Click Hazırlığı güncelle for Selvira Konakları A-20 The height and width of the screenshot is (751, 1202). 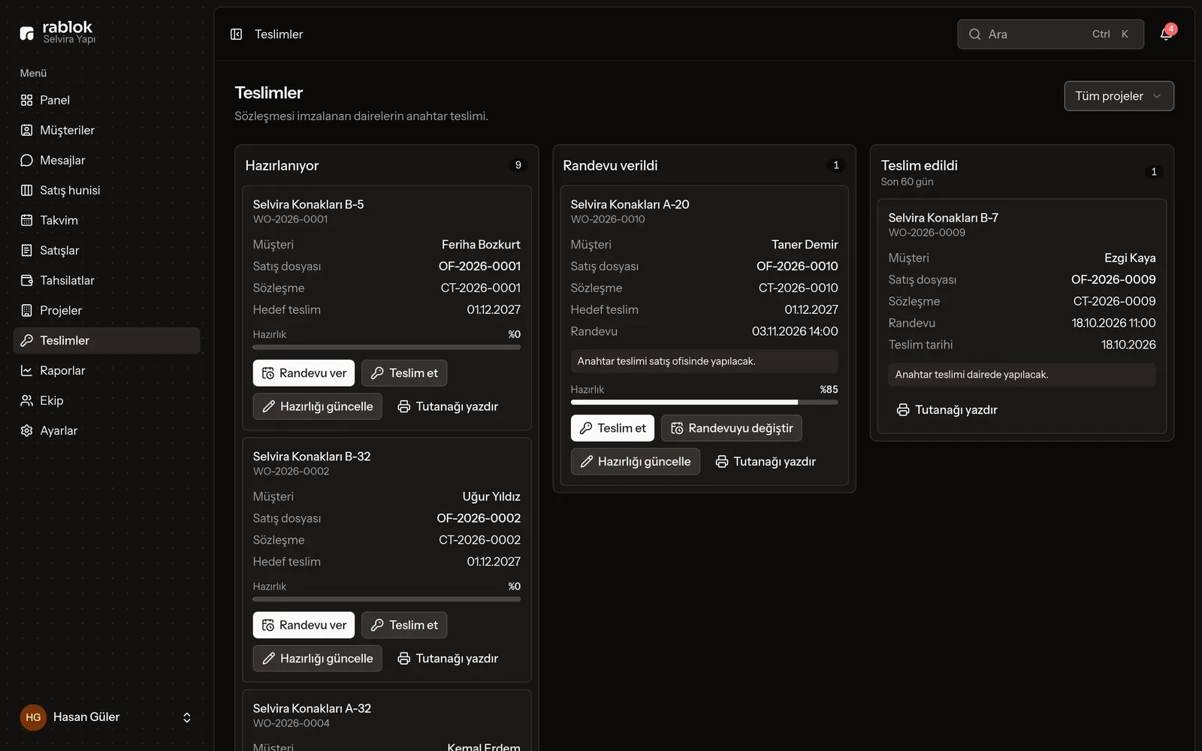pyautogui.click(x=636, y=462)
